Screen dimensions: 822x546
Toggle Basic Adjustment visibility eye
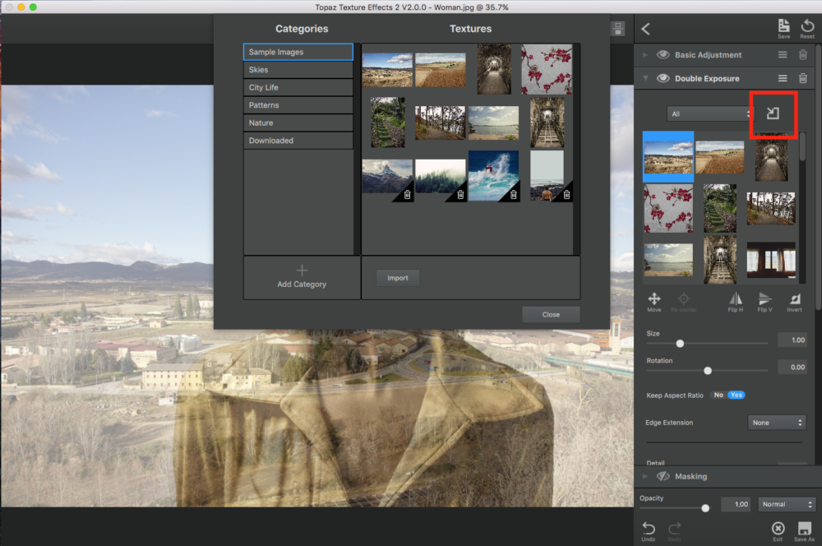pyautogui.click(x=663, y=54)
